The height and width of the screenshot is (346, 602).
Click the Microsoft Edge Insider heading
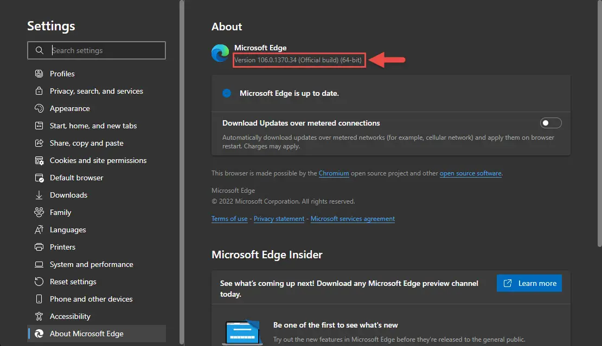point(267,255)
